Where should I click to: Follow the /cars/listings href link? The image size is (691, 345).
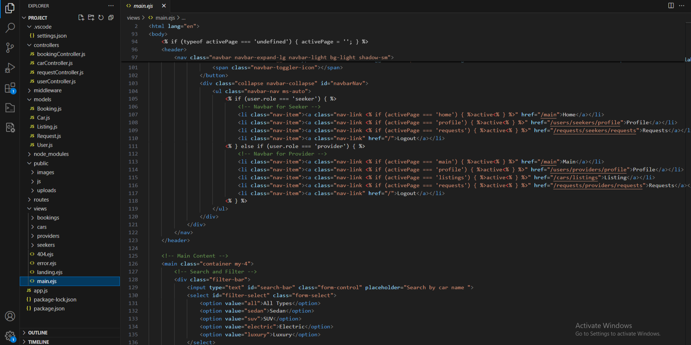(x=576, y=178)
